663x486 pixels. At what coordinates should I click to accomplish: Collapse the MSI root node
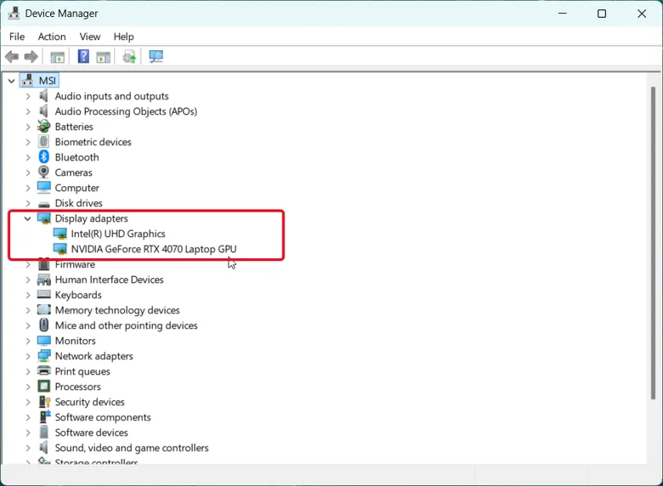coord(11,81)
